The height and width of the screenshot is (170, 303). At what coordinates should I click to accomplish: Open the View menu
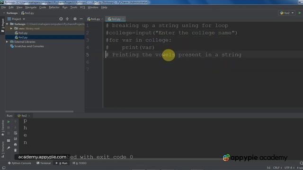pyautogui.click(x=19, y=8)
